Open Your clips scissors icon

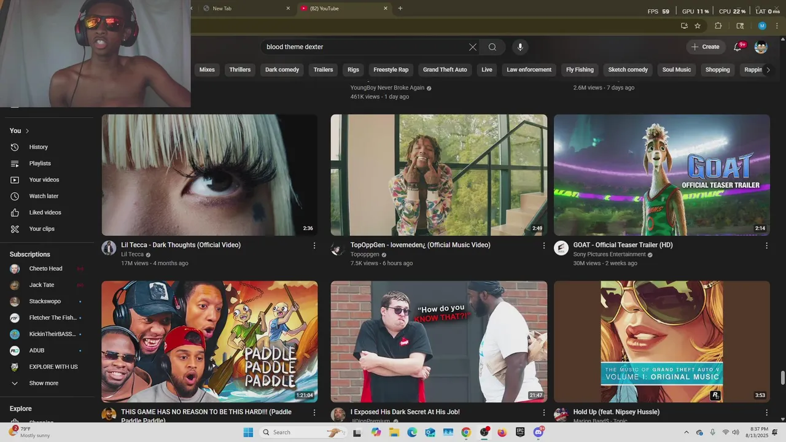tap(15, 229)
